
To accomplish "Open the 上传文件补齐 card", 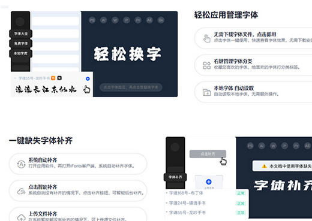I will pyautogui.click(x=78, y=214).
